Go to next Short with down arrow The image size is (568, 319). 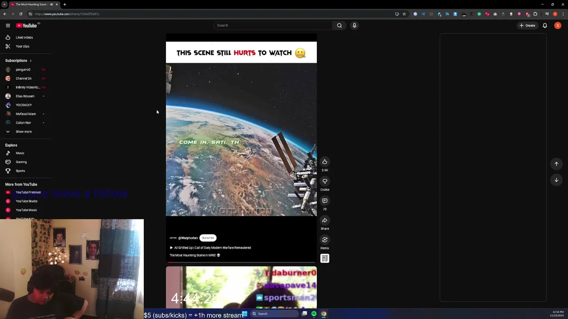point(556,180)
